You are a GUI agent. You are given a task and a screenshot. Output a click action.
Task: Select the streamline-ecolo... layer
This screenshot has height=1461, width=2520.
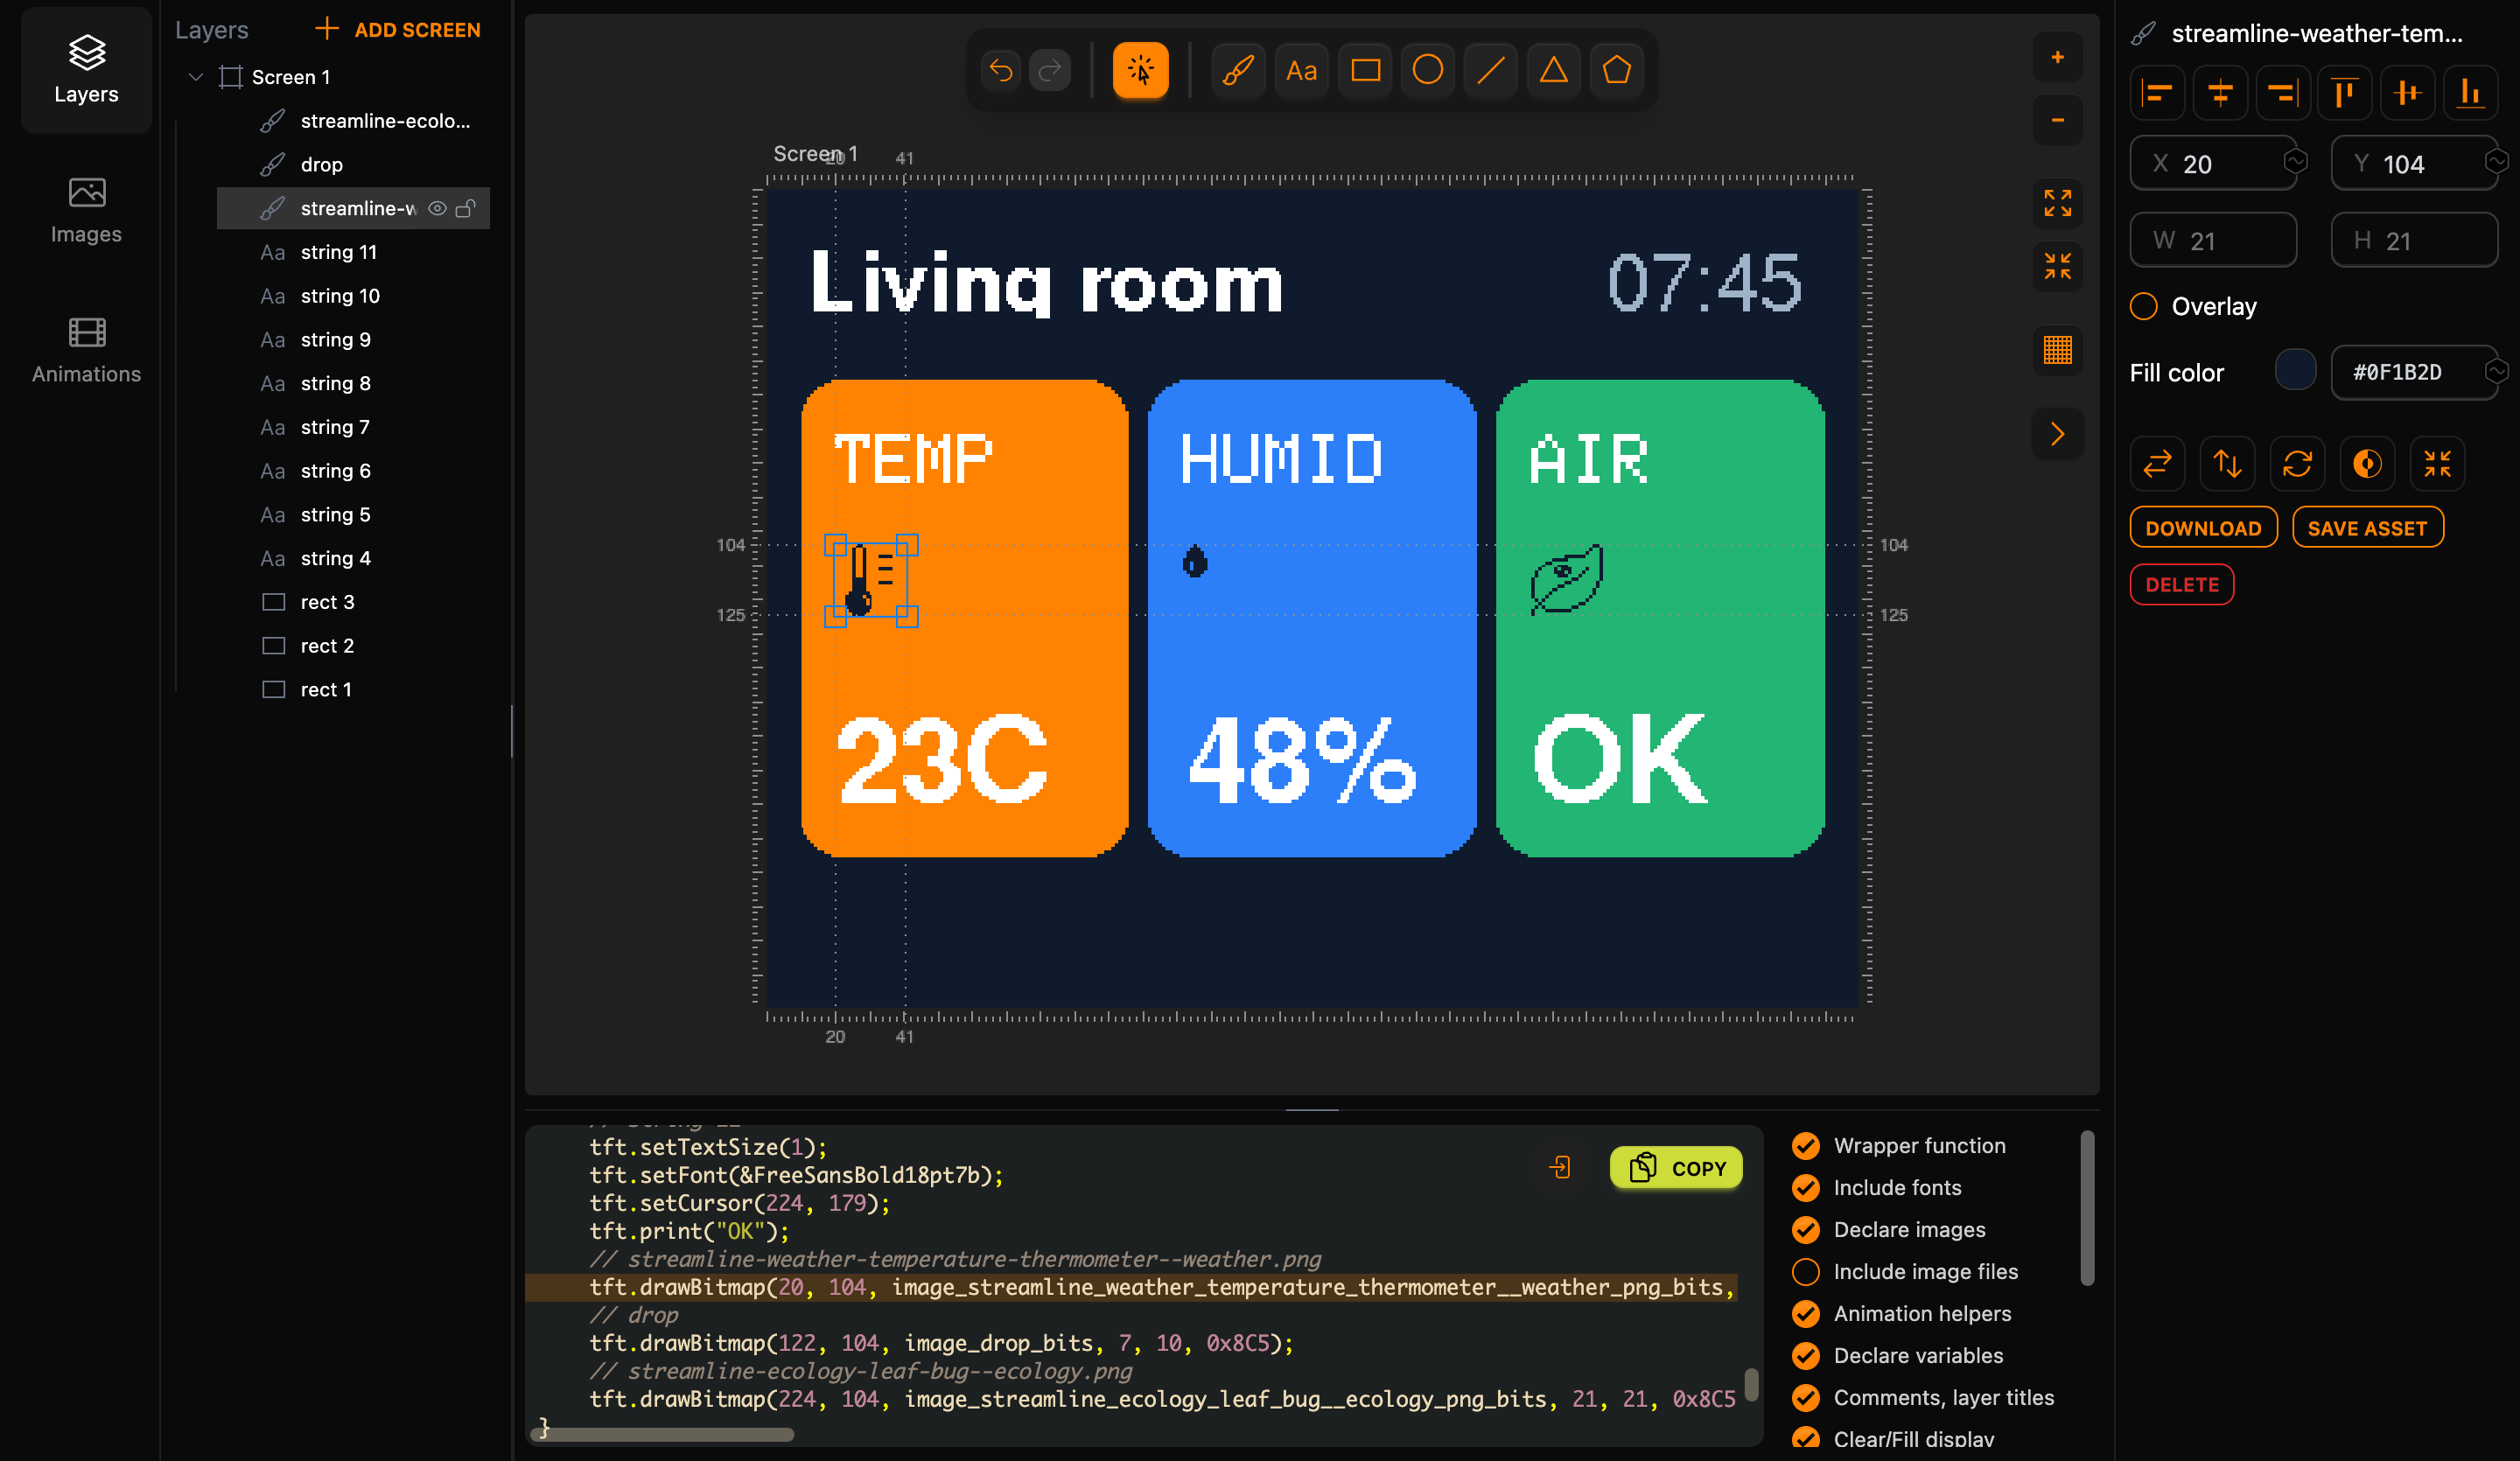354,121
